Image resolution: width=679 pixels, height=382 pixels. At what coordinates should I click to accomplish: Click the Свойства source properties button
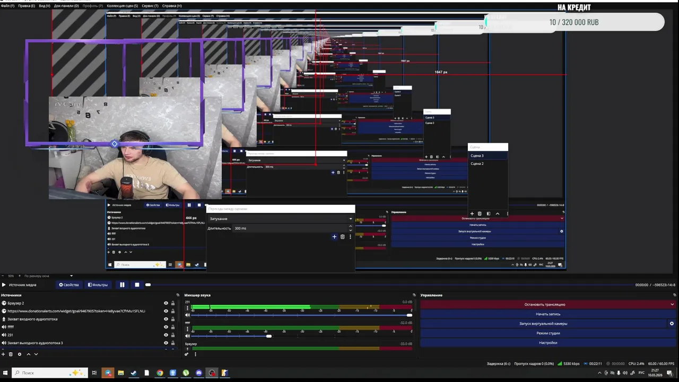69,285
